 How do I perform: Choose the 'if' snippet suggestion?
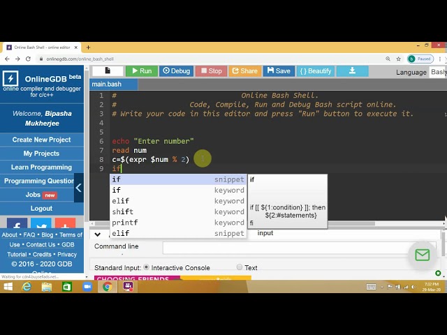tap(178, 179)
